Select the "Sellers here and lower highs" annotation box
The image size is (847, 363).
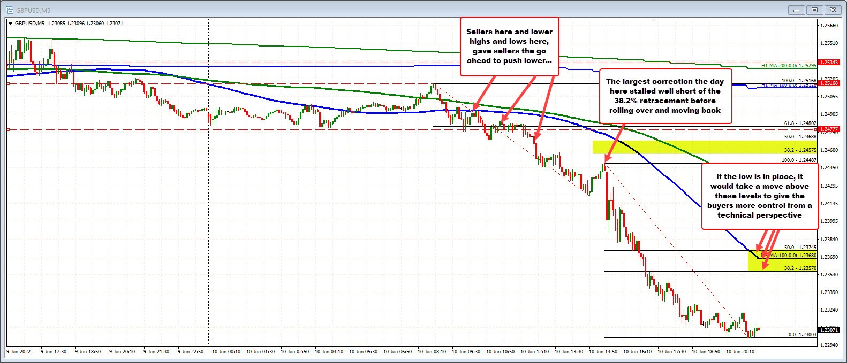click(509, 46)
